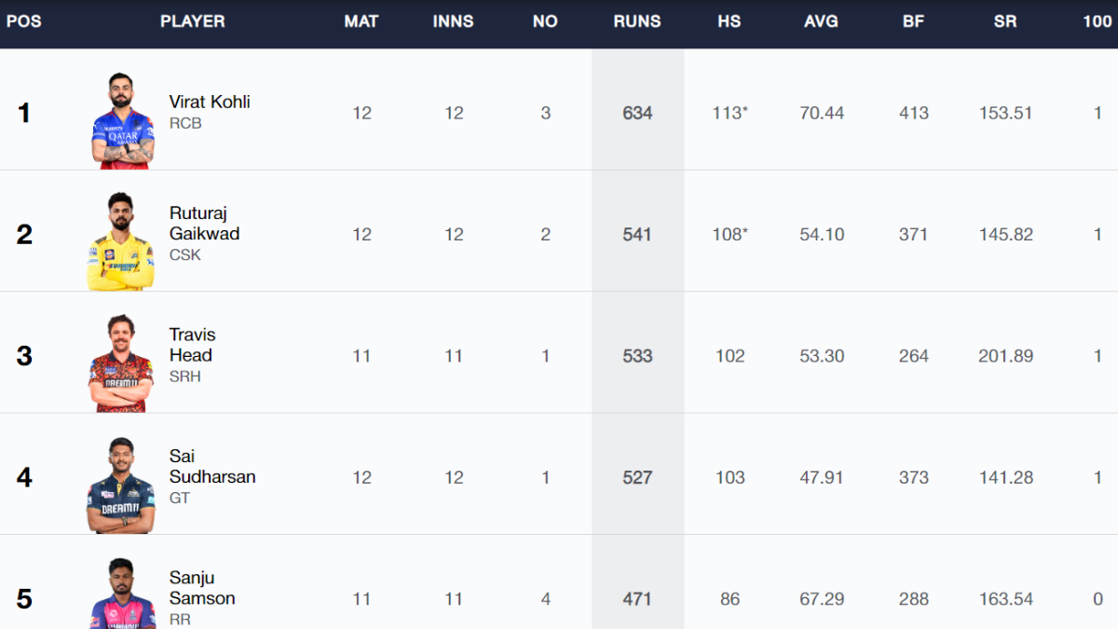Click the AVG column header
1118x629 pixels.
821,21
